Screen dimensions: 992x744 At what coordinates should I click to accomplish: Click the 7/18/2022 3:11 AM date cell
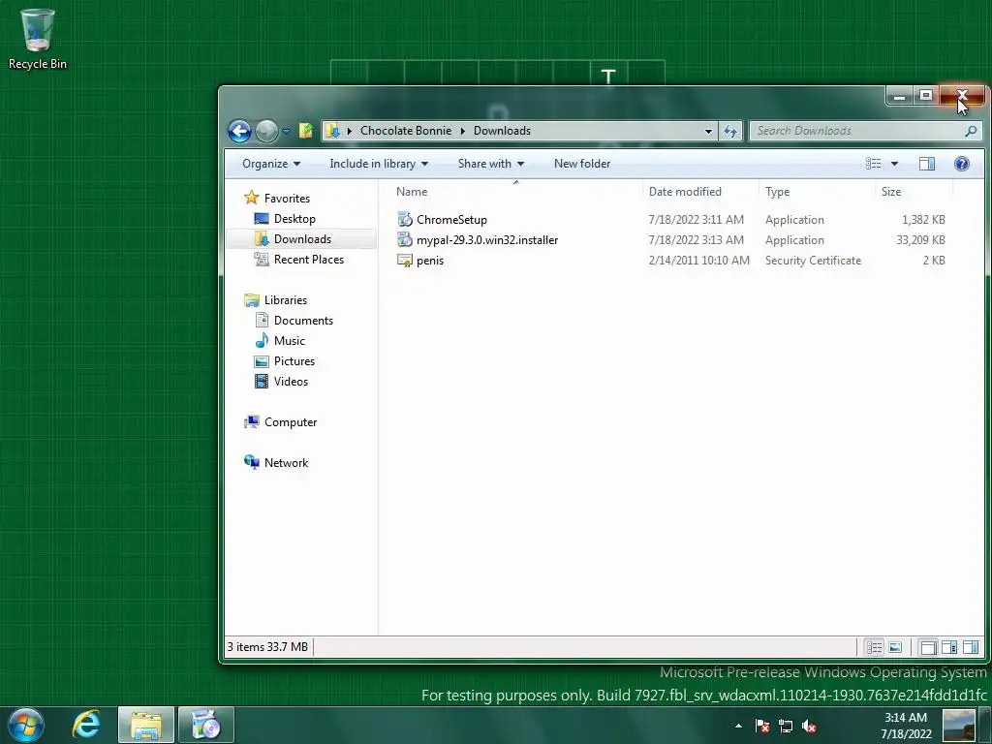pos(696,220)
